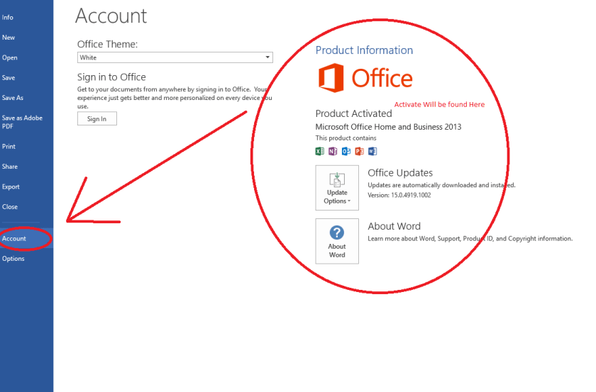Open the Print page
This screenshot has width=596, height=392.
click(x=9, y=147)
